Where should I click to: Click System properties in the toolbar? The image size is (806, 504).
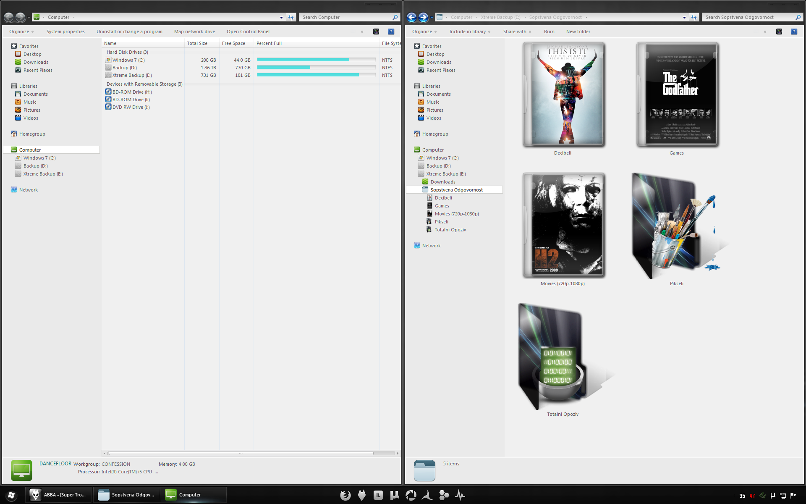coord(65,31)
